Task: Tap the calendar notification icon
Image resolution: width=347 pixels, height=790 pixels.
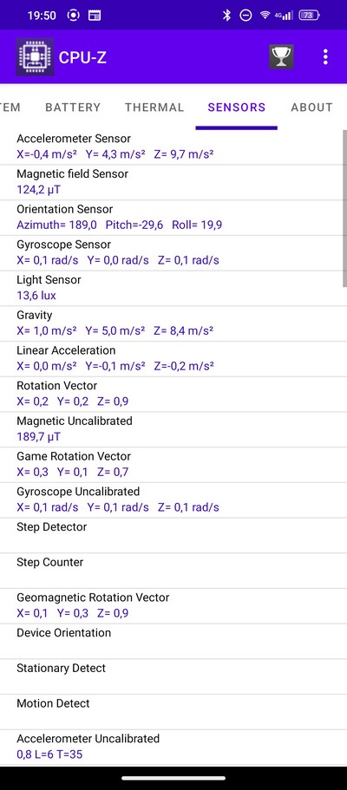Action: click(x=95, y=16)
